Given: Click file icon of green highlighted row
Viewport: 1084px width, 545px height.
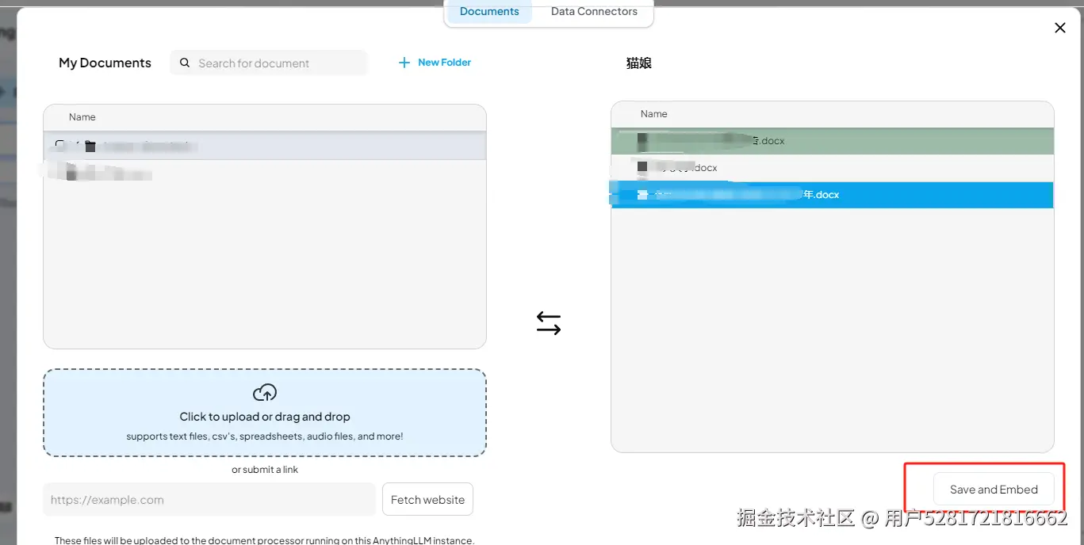Looking at the screenshot, I should tap(642, 141).
